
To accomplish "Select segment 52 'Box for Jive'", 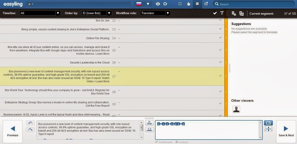I will pyautogui.click(x=112, y=21).
